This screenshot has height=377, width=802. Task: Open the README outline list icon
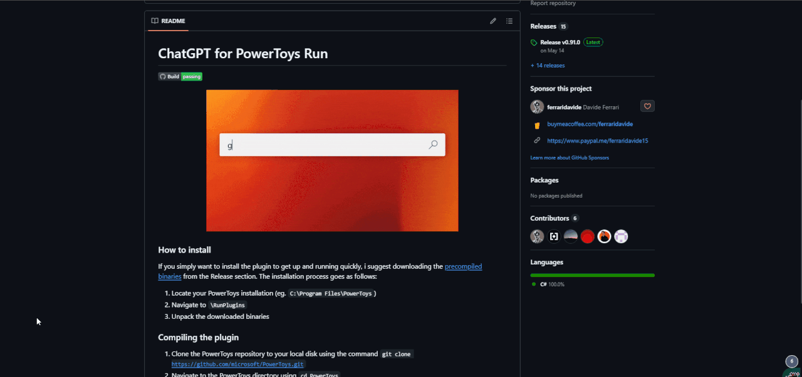tap(509, 21)
